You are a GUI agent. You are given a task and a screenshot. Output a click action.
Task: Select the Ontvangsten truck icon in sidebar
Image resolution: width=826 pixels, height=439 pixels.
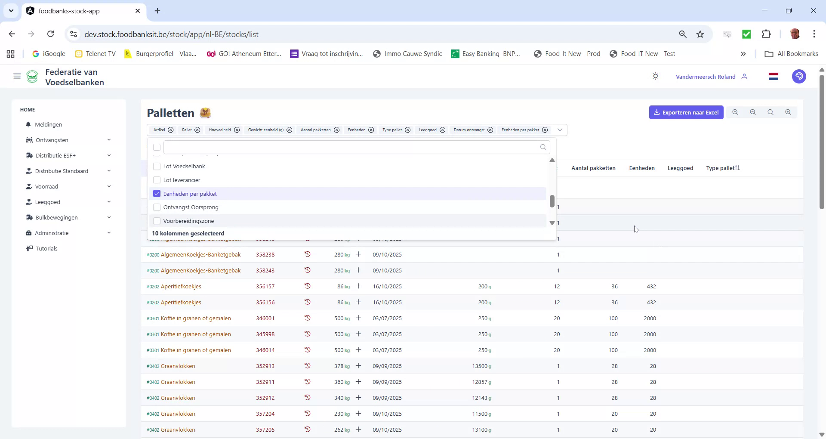click(28, 140)
